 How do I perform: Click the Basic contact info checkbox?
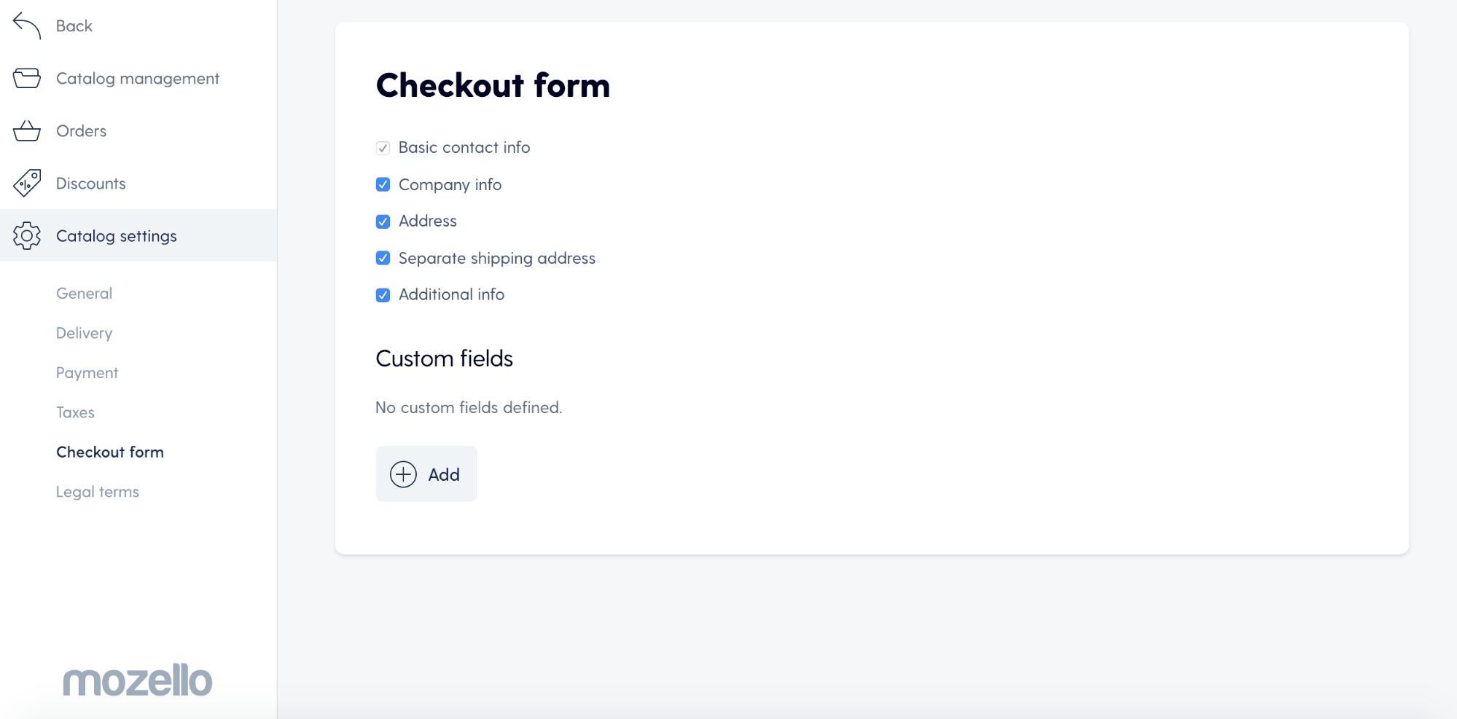point(383,148)
